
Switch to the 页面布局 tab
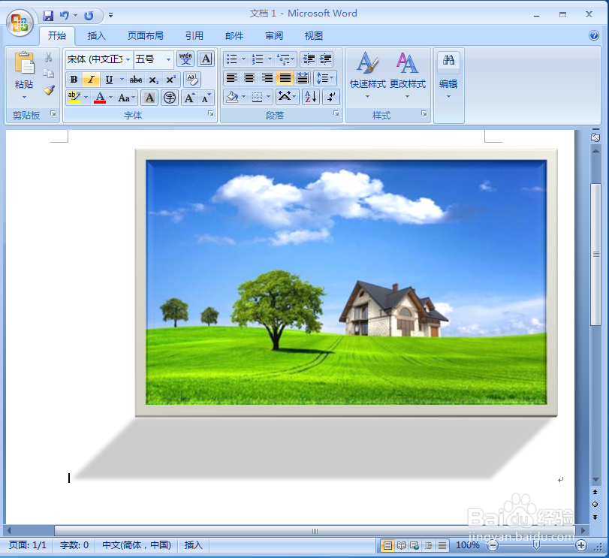145,36
